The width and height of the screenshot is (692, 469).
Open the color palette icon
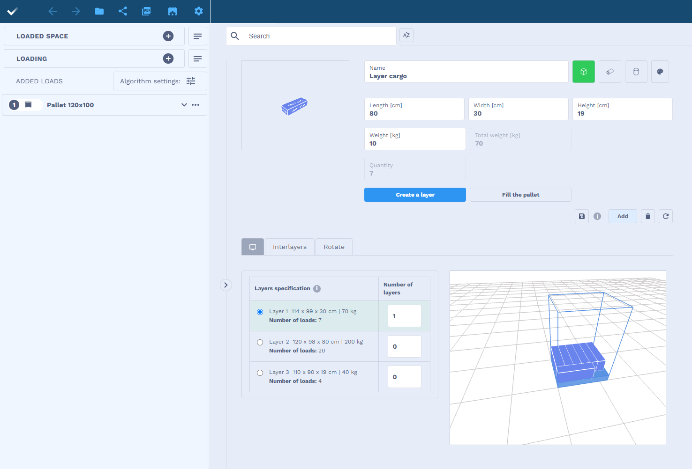click(x=660, y=72)
